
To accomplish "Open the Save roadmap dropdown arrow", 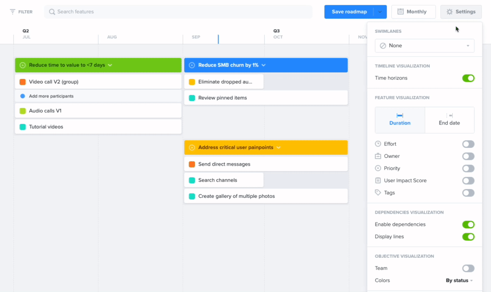I will click(380, 12).
